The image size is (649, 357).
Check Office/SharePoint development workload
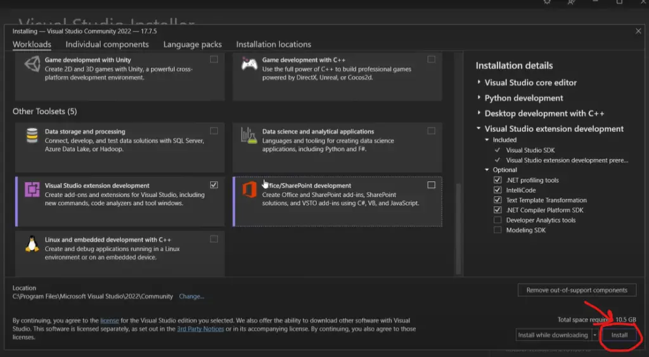point(431,185)
